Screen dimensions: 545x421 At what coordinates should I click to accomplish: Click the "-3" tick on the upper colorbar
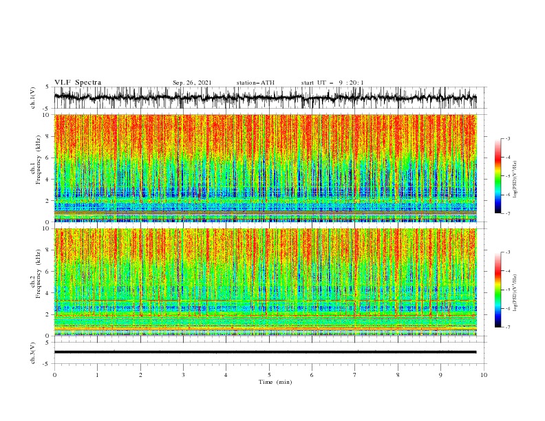pos(507,138)
